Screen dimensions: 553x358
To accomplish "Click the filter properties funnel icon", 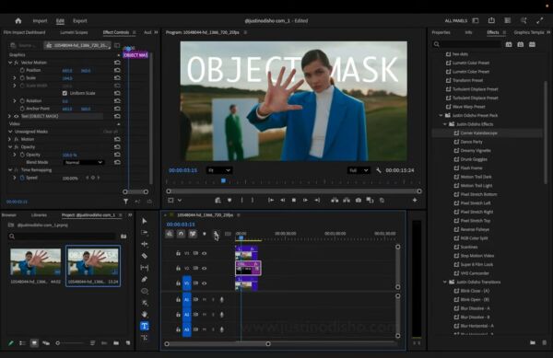I will 125,202.
